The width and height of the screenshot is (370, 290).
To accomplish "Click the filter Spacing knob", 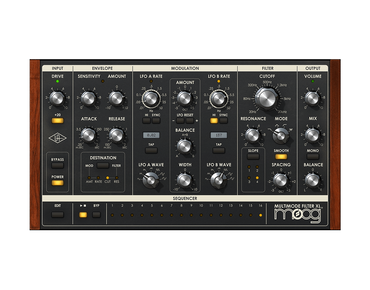I will [x=281, y=181].
